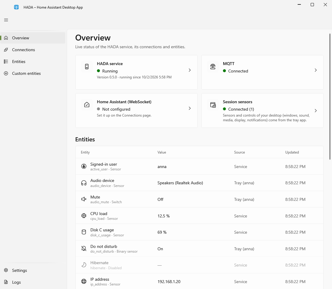The width and height of the screenshot is (332, 289).
Task: Click the Entities list icon in sidebar
Action: [6, 62]
